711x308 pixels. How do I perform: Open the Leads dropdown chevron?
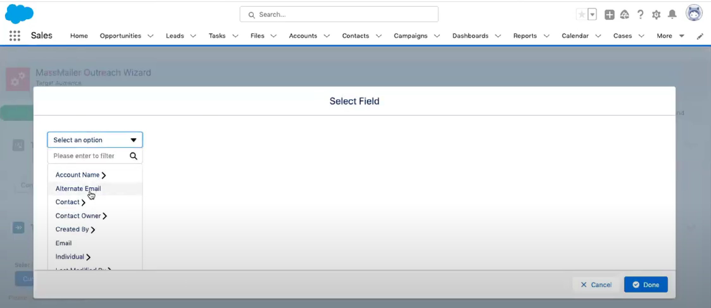click(x=193, y=36)
